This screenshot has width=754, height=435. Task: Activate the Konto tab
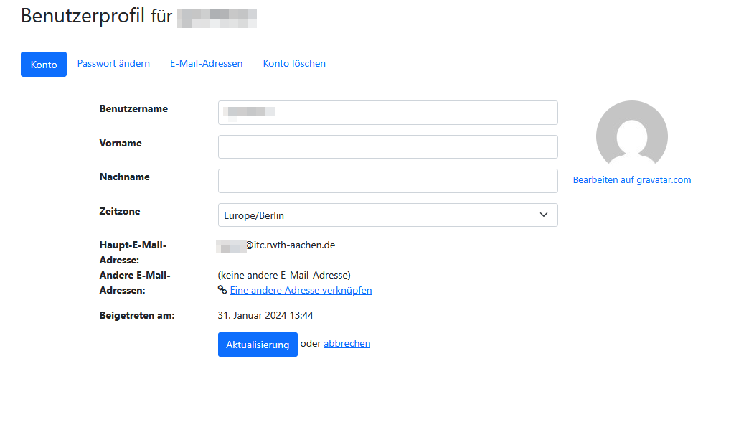pos(43,64)
